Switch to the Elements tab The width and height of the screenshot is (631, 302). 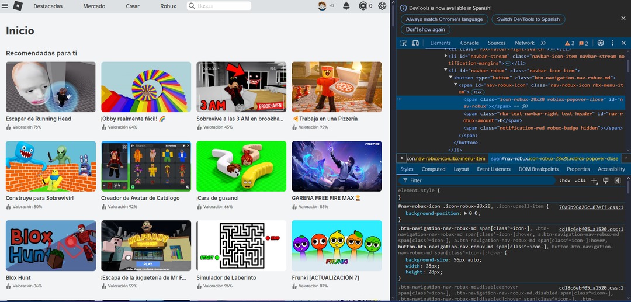(x=441, y=43)
